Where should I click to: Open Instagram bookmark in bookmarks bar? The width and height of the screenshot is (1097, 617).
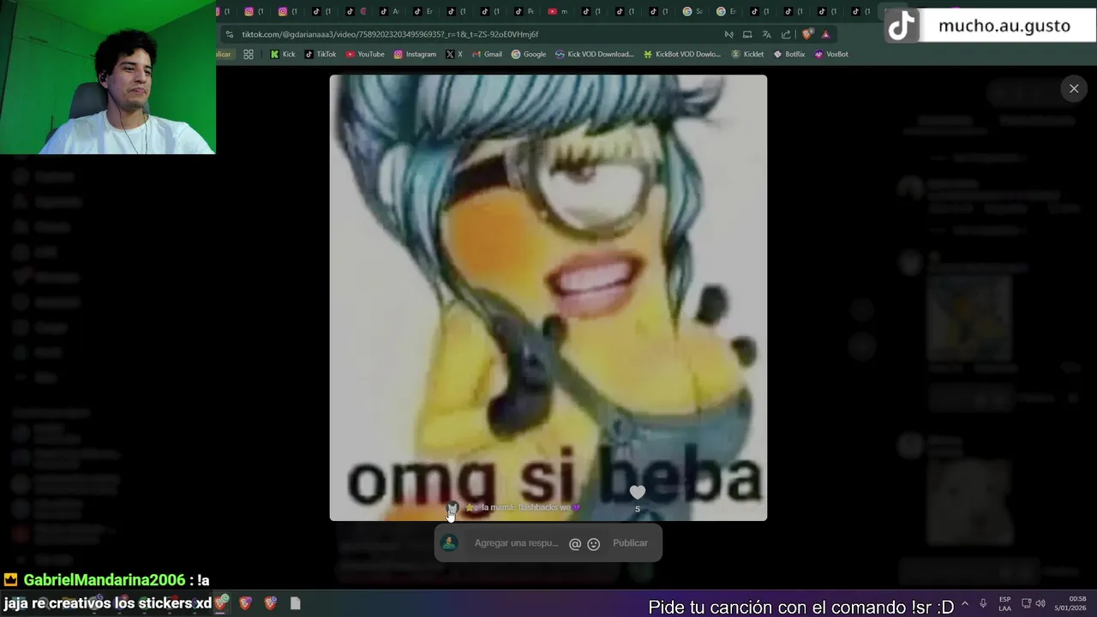[x=415, y=54]
